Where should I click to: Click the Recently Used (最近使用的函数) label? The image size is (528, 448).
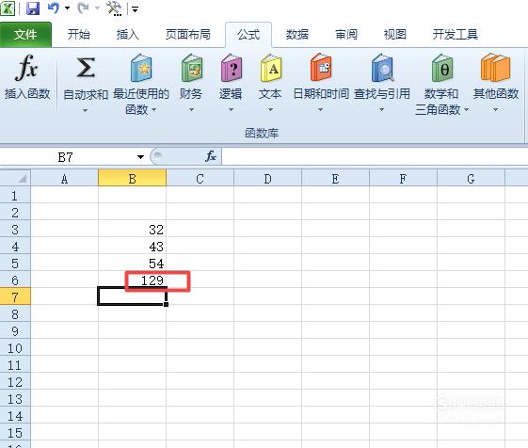[x=141, y=102]
